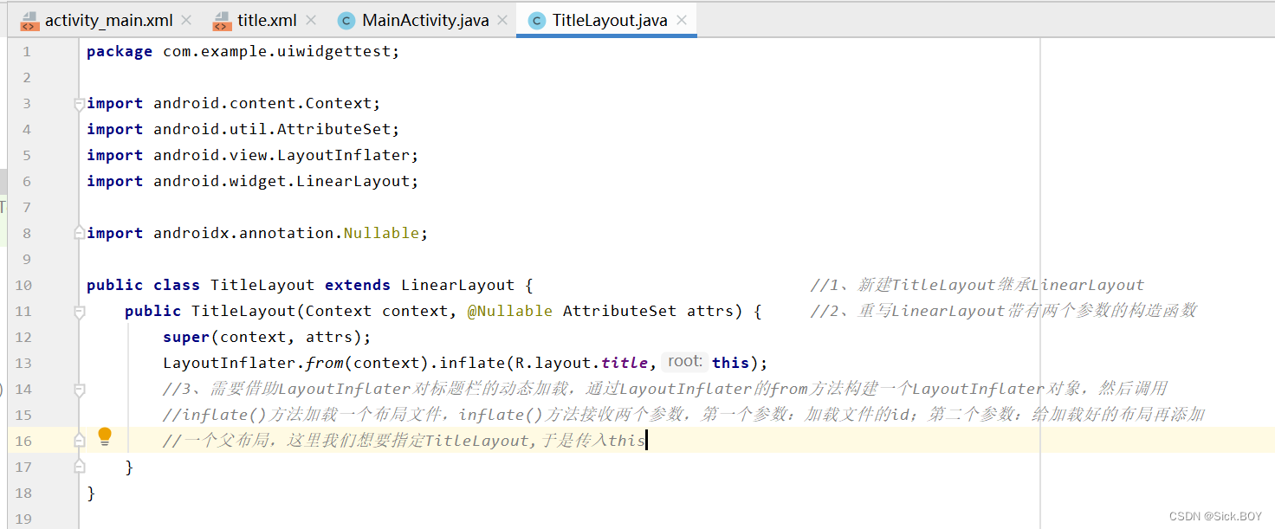Viewport: 1275px width, 529px height.
Task: Collapse the TitleLayout constructor at line 11
Action: point(78,310)
